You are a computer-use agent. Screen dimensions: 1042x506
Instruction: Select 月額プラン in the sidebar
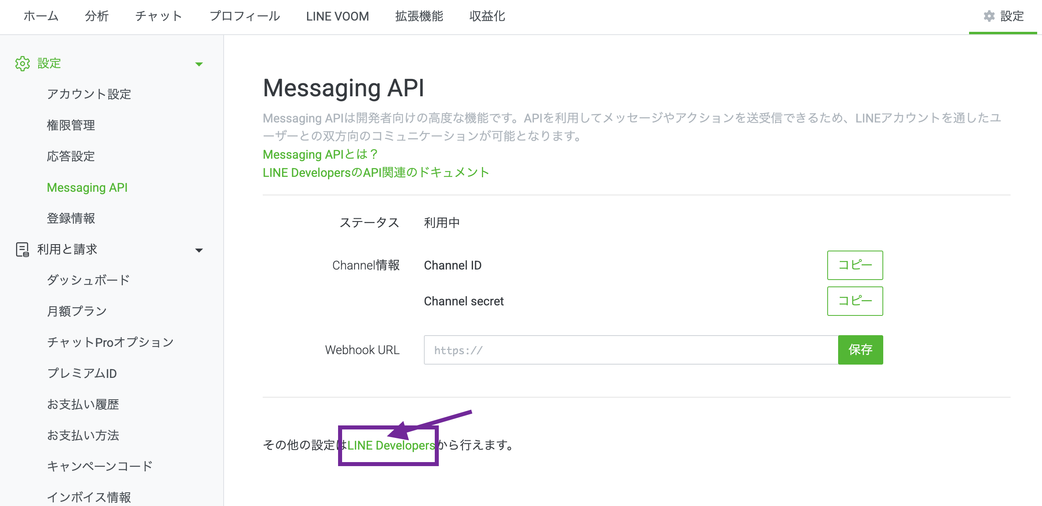click(77, 311)
